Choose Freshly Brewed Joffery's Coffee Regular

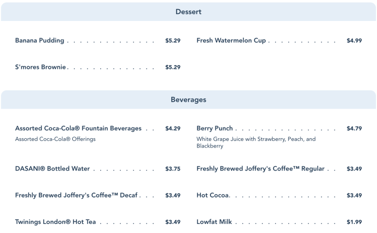tap(260, 168)
